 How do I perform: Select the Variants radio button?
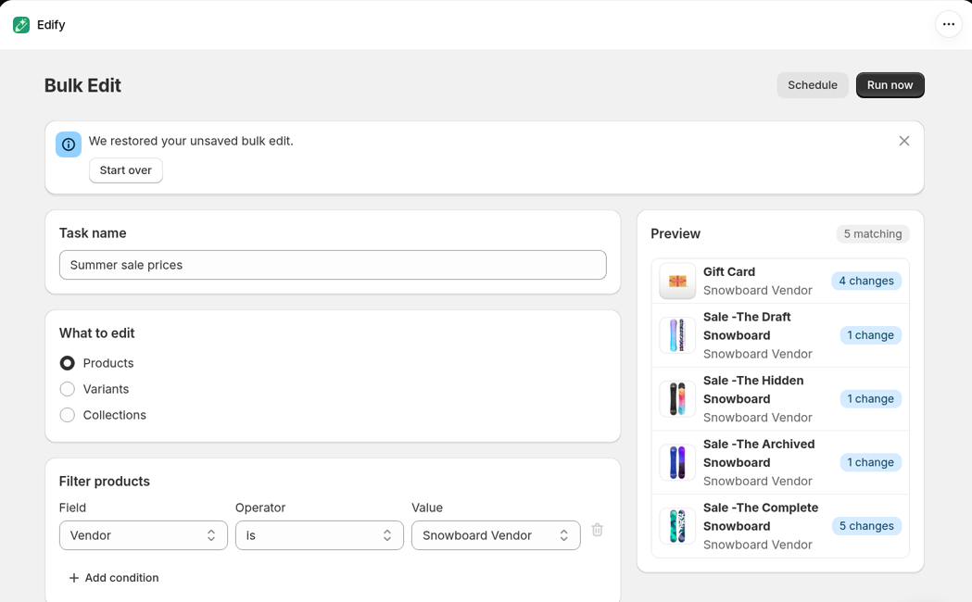[67, 389]
